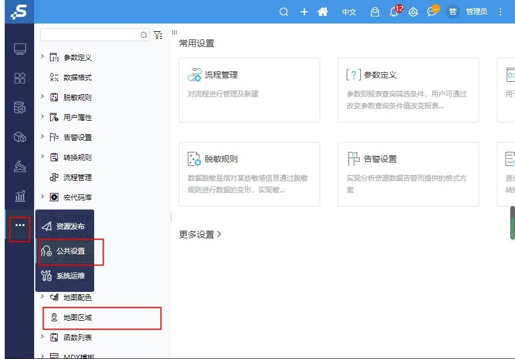The image size is (515, 359).
Task: Open the monitor display sidebar icon
Action: coord(19,49)
